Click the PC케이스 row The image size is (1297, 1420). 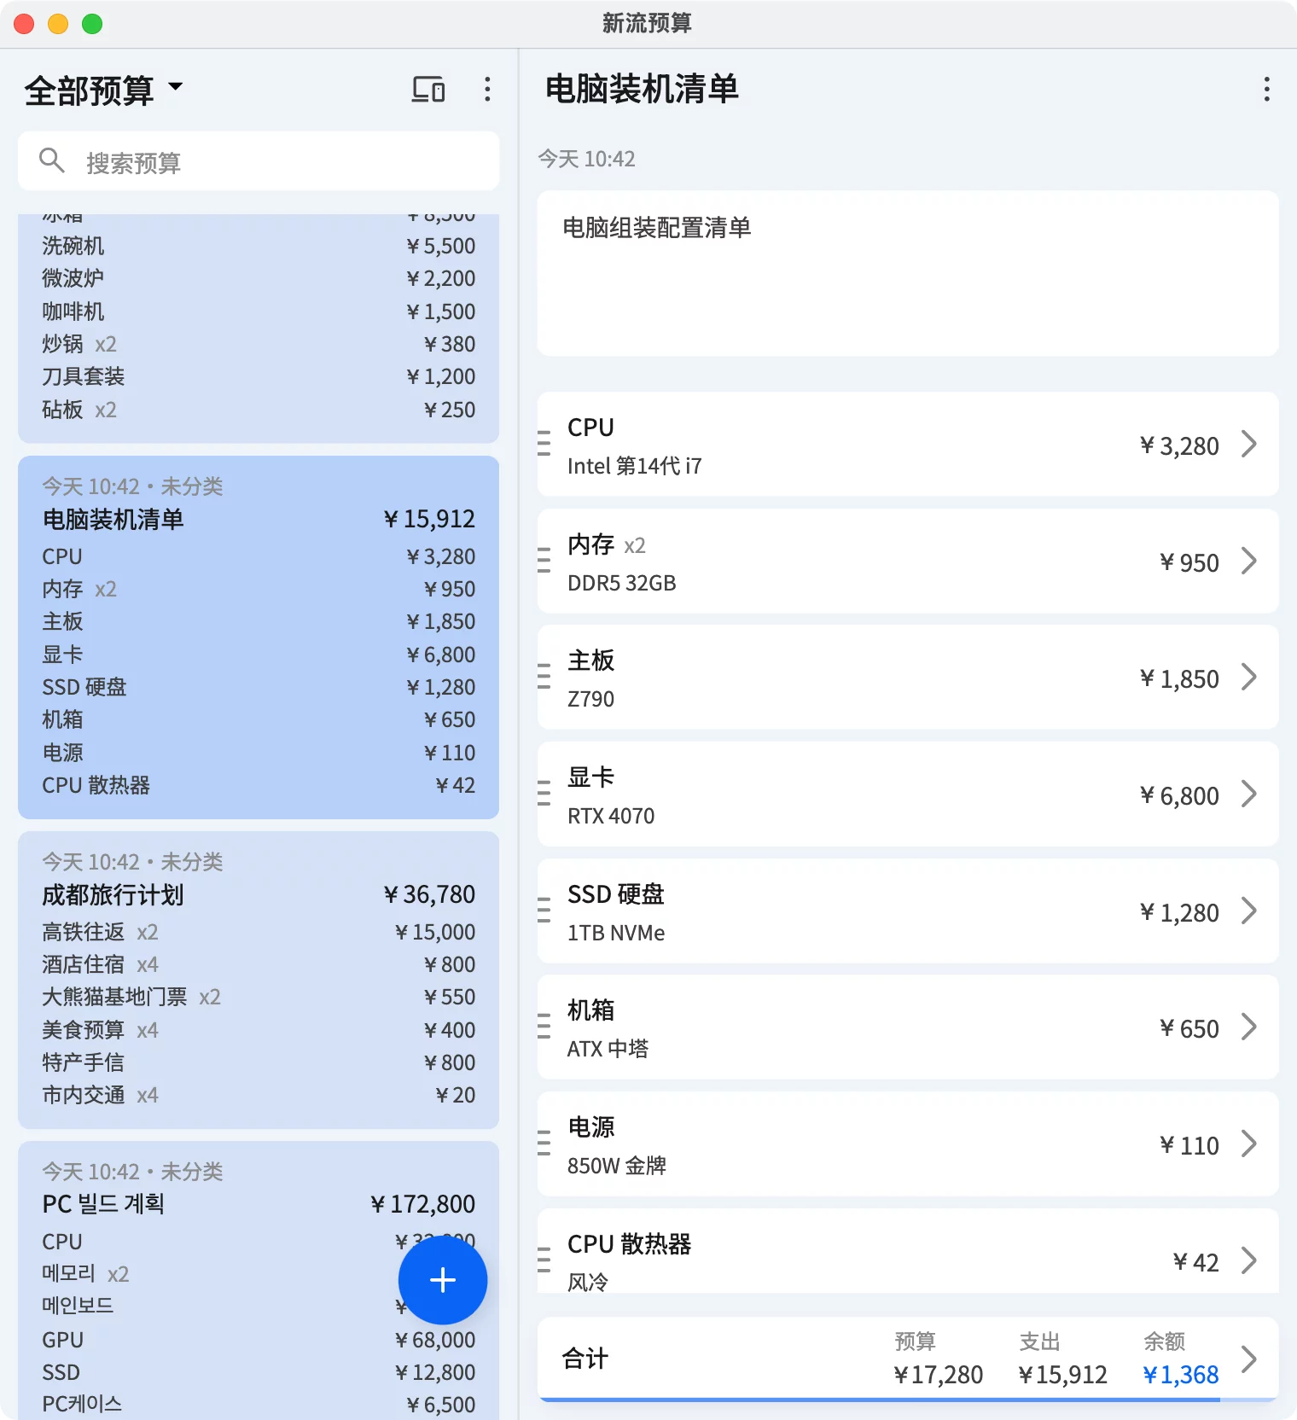point(259,1405)
